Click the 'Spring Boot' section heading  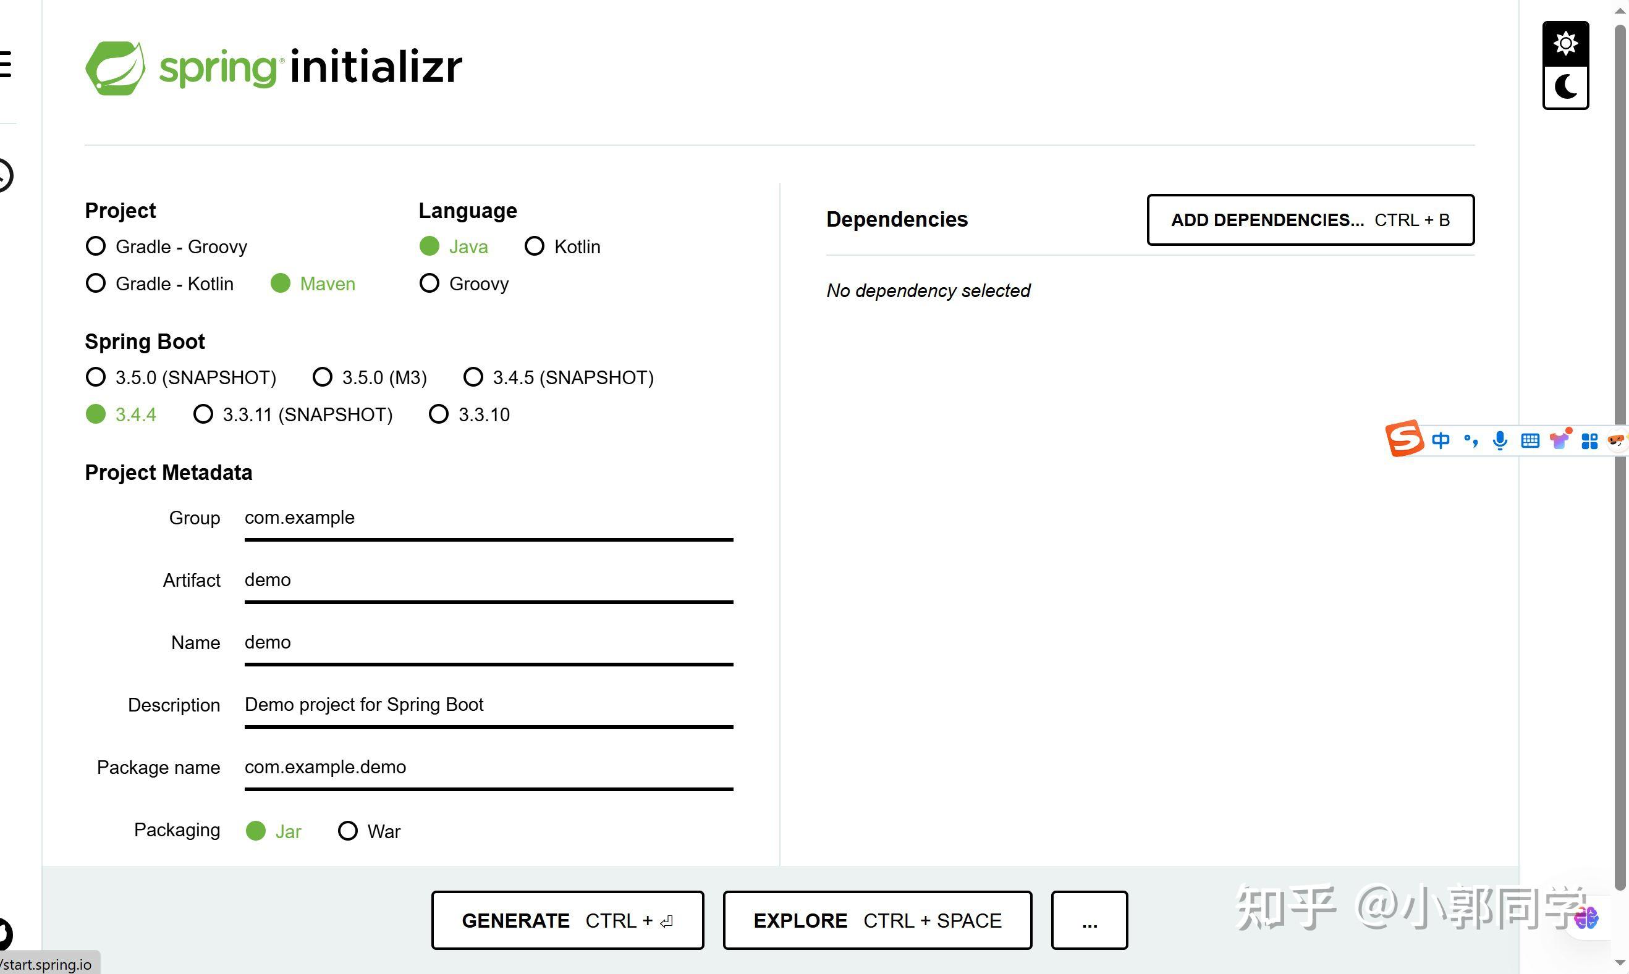[x=145, y=342]
